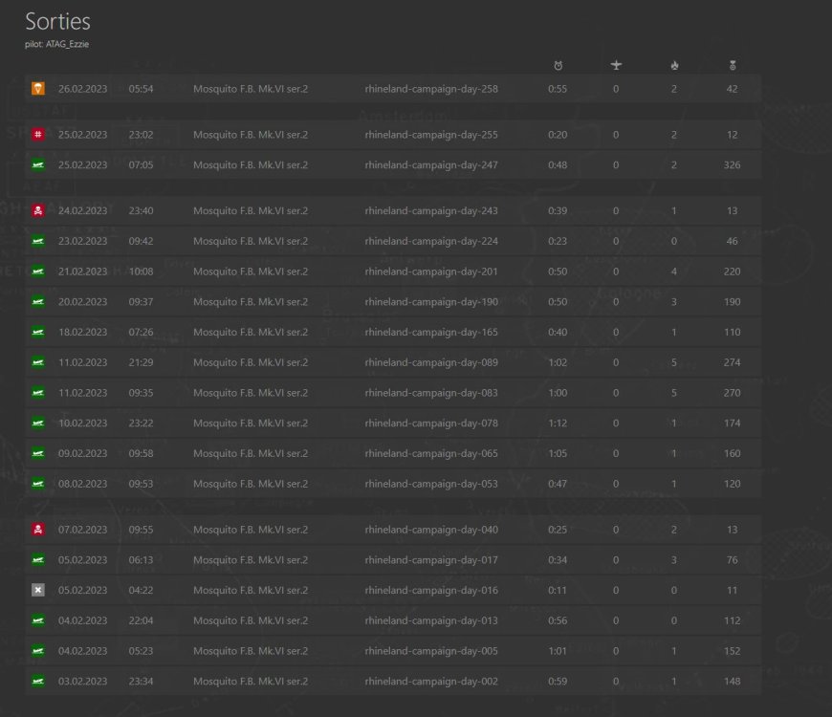Viewport: 832px width, 717px height.
Task: Click the gray X icon for 05.02.2023 04:22
Action: tap(38, 591)
